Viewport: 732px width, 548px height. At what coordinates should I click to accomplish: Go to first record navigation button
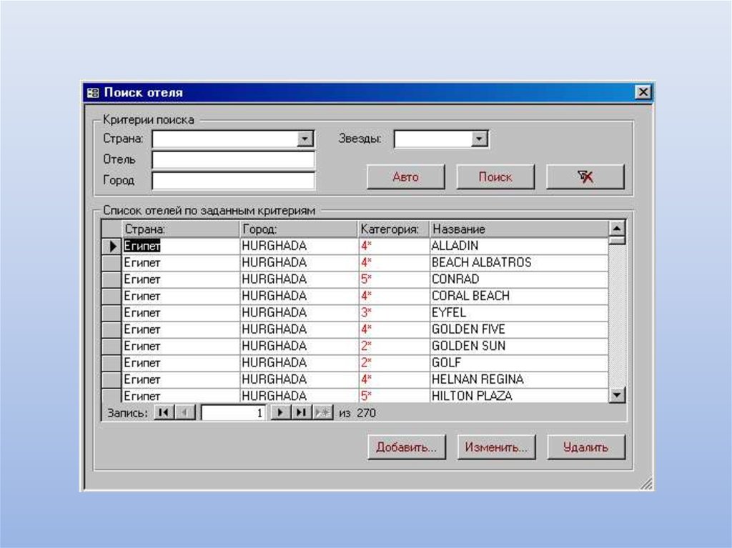(163, 413)
